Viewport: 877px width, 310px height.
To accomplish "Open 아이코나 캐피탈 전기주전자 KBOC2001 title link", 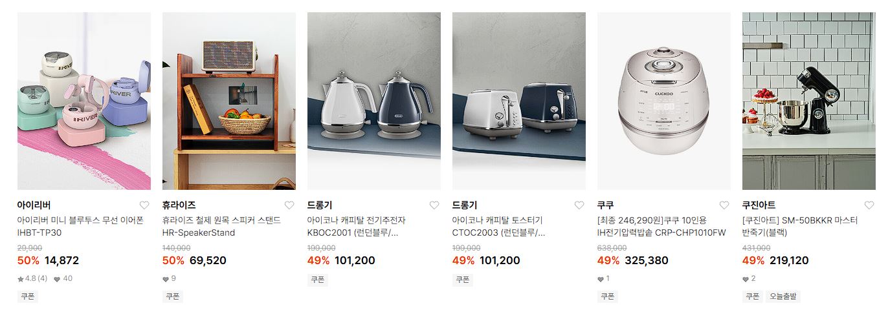I will pyautogui.click(x=357, y=227).
